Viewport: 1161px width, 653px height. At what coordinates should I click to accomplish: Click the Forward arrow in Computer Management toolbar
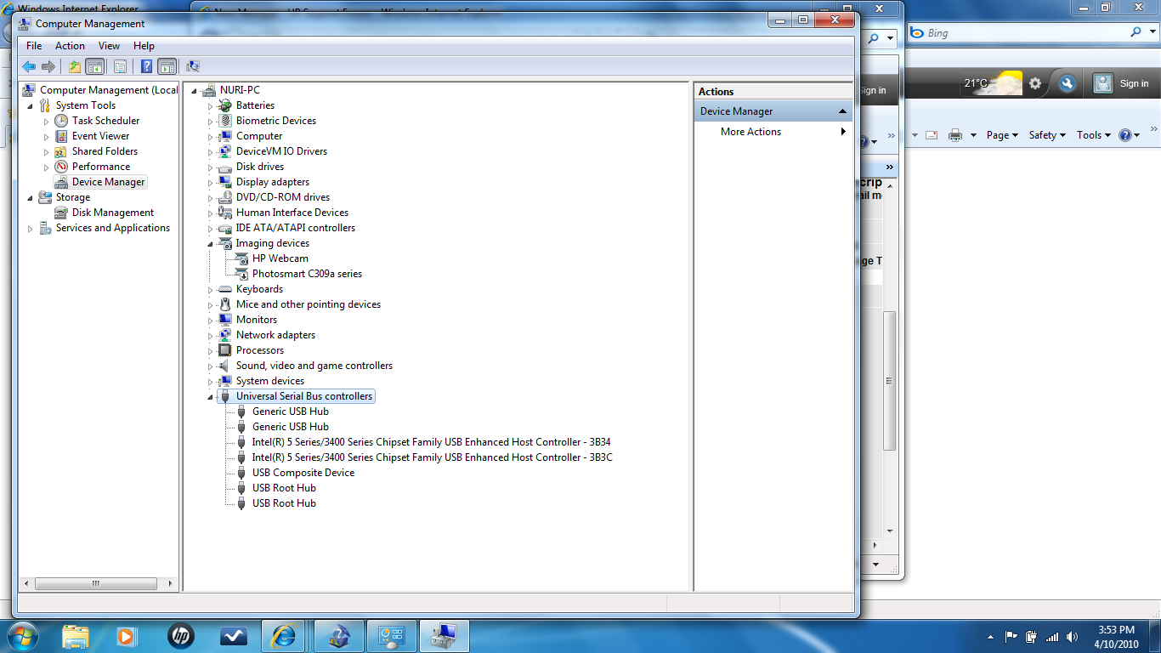48,66
